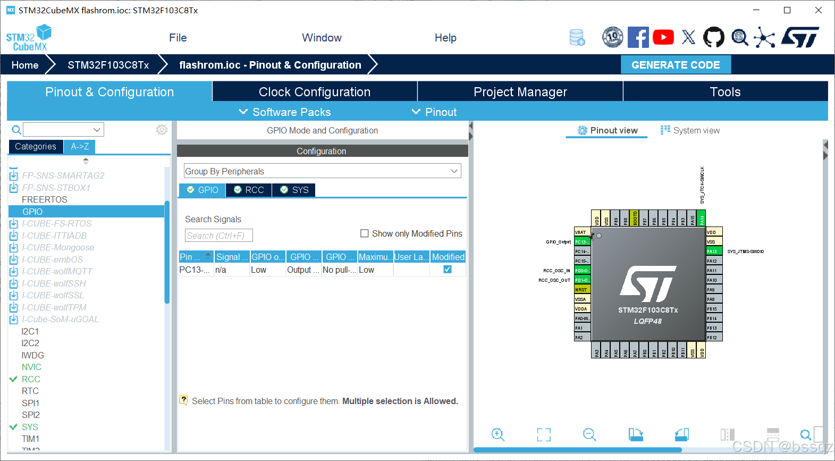Click the GENERATE CODE button
The image size is (835, 461).
pos(676,65)
